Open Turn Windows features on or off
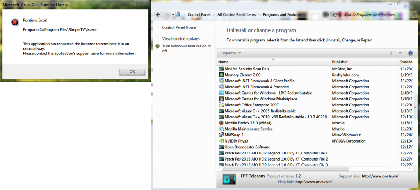The width and height of the screenshot is (420, 190). pyautogui.click(x=187, y=48)
